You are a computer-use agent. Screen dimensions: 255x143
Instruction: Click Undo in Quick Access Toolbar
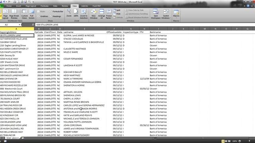[x=4, y=2]
